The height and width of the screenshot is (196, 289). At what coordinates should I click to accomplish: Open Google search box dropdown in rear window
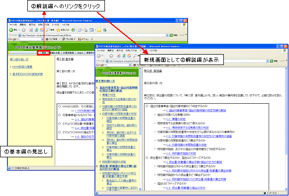pyautogui.click(x=42, y=39)
